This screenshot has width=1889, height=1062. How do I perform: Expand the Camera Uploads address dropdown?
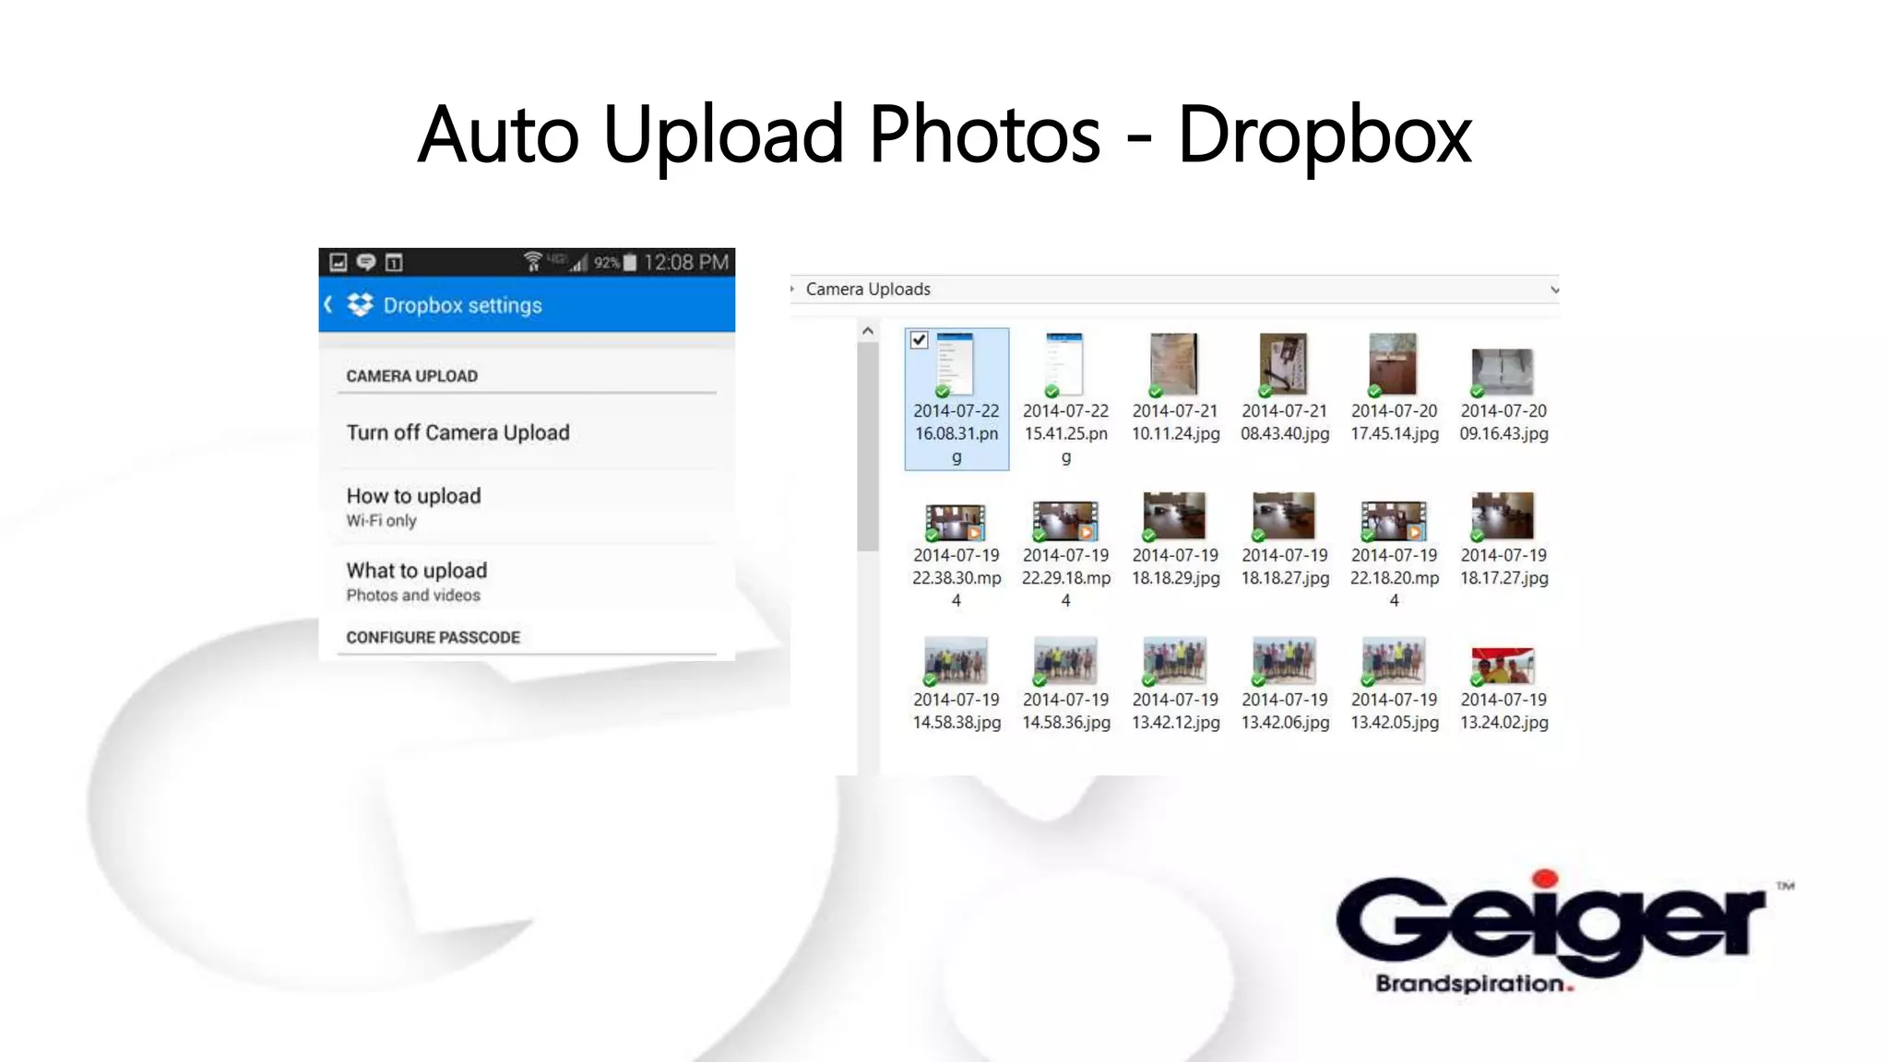1554,289
